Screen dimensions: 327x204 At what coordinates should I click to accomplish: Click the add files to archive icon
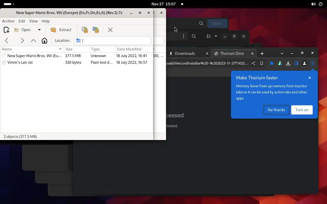(x=85, y=30)
